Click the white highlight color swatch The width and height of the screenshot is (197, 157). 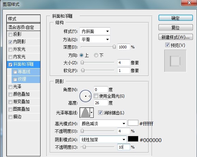pos(133,123)
